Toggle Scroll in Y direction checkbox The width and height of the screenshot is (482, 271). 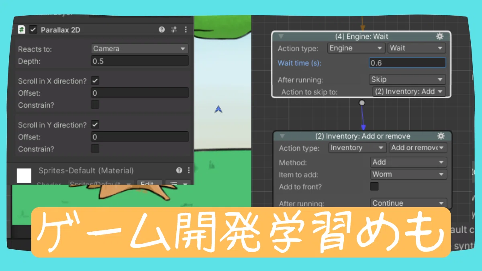[95, 125]
